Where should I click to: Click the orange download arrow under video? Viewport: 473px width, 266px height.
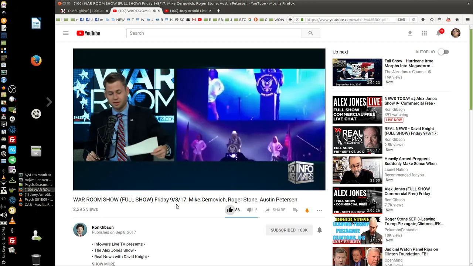point(307,210)
